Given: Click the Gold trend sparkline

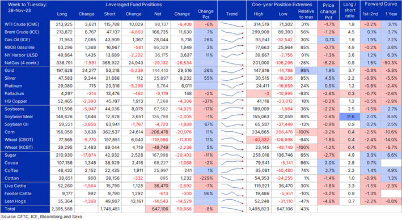Looking at the screenshot, I should click(x=232, y=71).
